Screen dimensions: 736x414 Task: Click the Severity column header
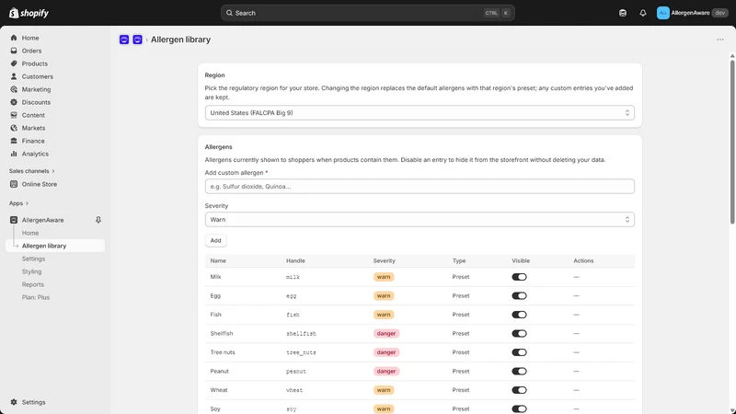click(384, 260)
